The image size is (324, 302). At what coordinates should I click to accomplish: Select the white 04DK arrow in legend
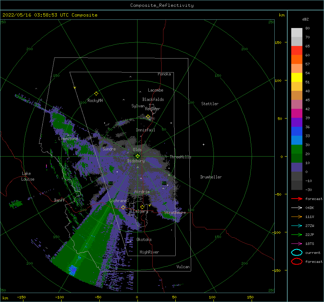[297, 208]
